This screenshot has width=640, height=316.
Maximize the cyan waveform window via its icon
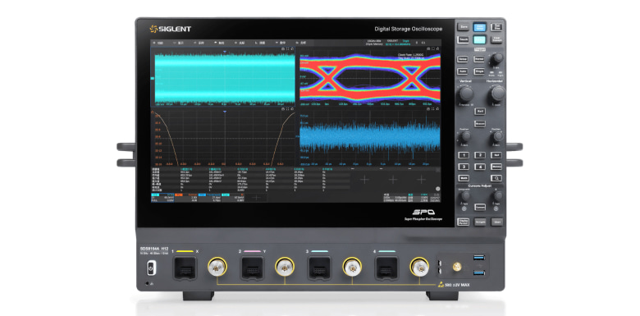pyautogui.click(x=288, y=48)
